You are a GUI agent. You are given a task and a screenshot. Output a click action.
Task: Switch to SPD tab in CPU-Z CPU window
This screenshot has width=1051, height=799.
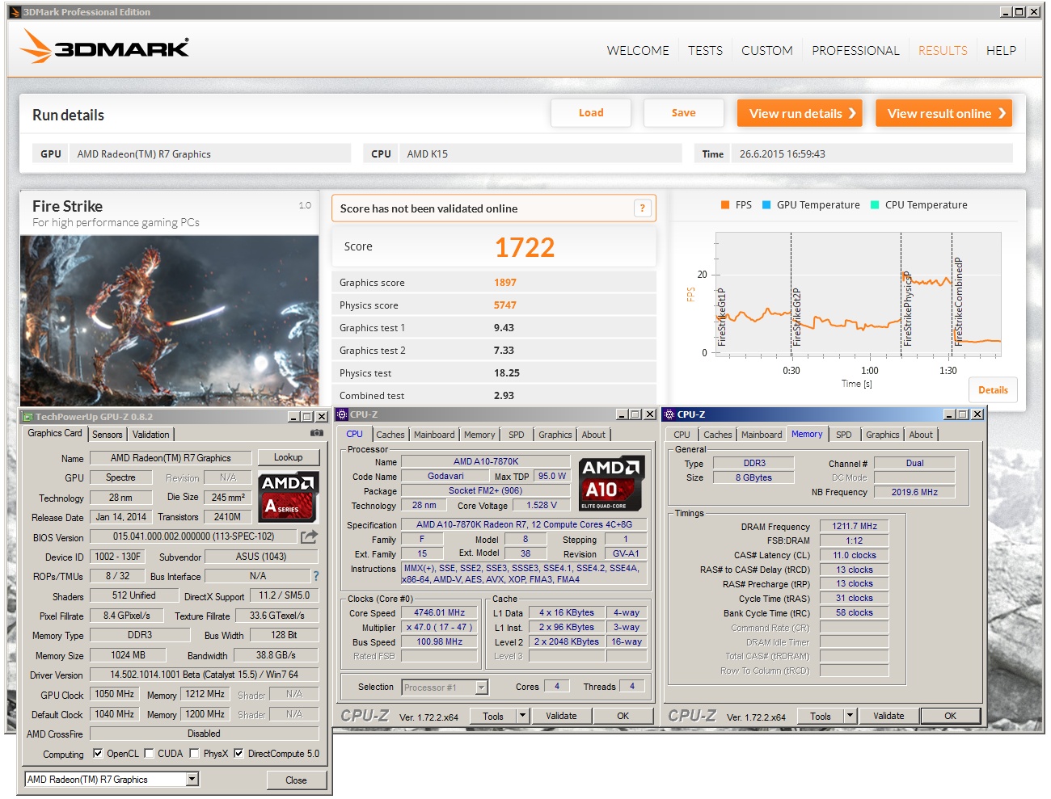[x=517, y=435]
